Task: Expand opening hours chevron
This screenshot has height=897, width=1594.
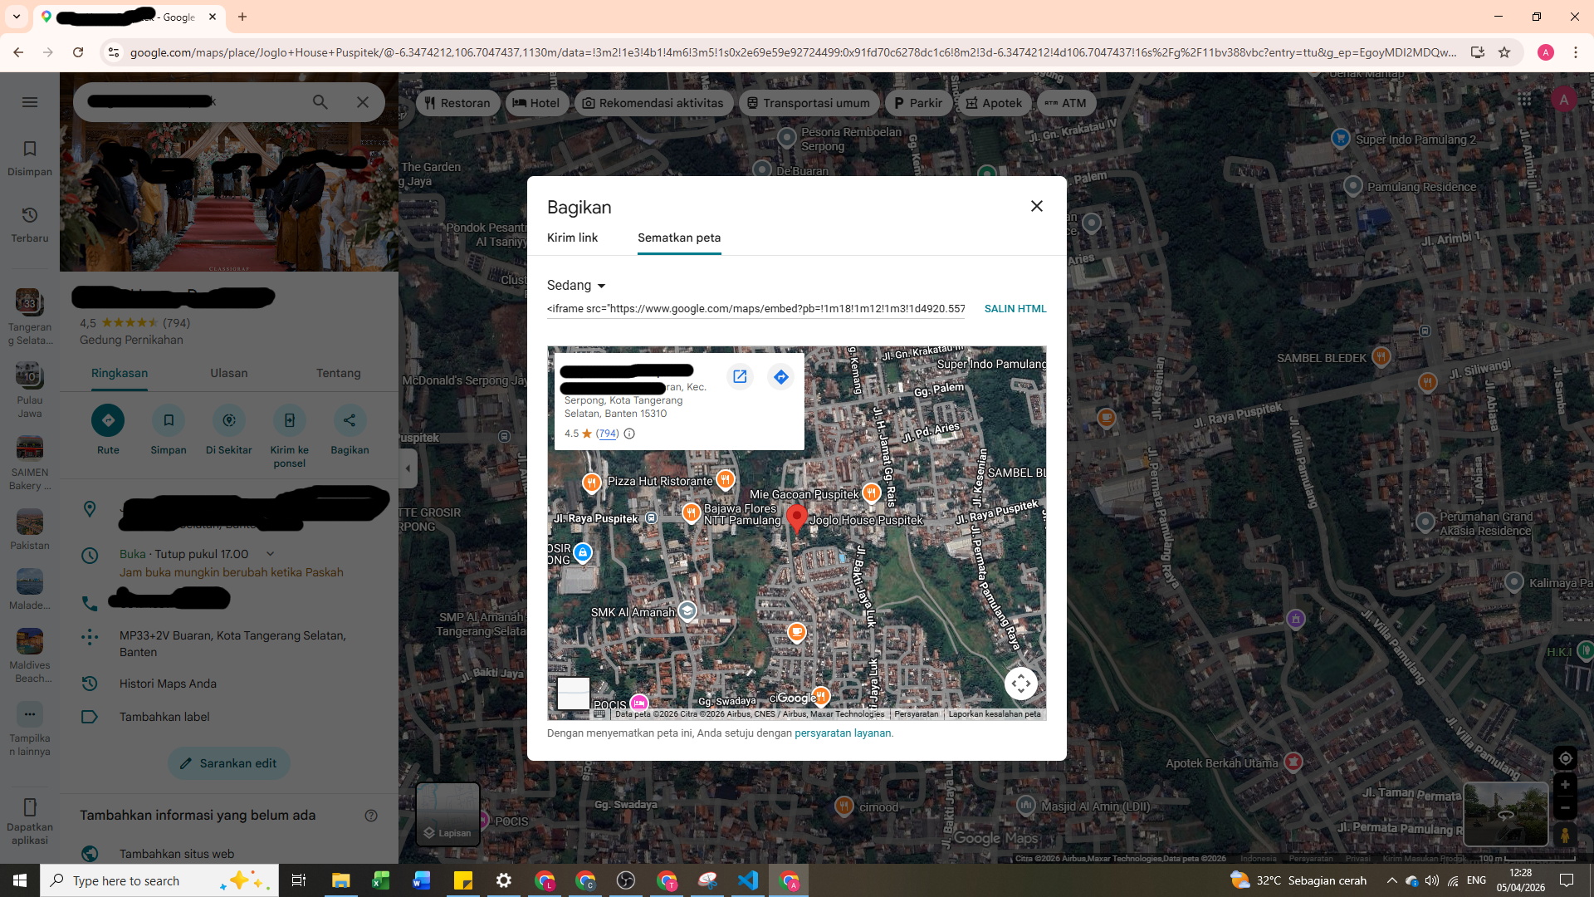Action: coord(270,554)
